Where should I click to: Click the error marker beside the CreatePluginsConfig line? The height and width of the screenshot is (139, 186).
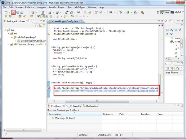[49, 88]
